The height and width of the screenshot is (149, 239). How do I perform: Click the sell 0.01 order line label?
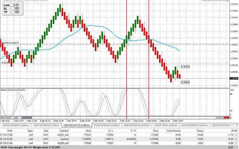coord(10,43)
